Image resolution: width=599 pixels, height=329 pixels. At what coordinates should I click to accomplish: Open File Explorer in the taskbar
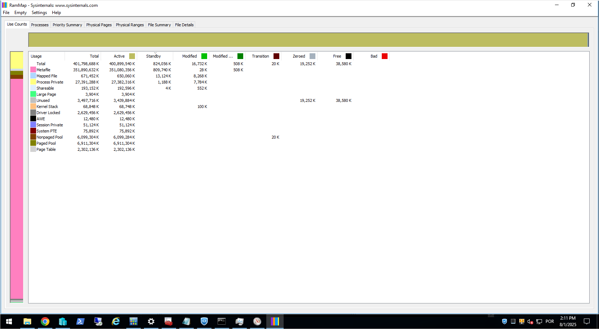pos(27,321)
